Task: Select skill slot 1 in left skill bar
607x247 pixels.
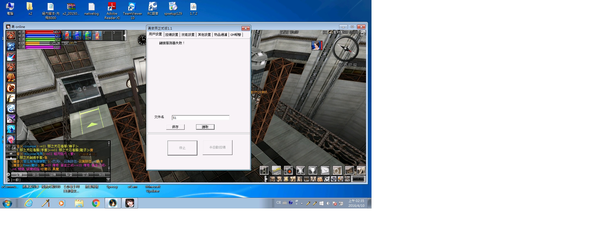Action: click(x=11, y=46)
